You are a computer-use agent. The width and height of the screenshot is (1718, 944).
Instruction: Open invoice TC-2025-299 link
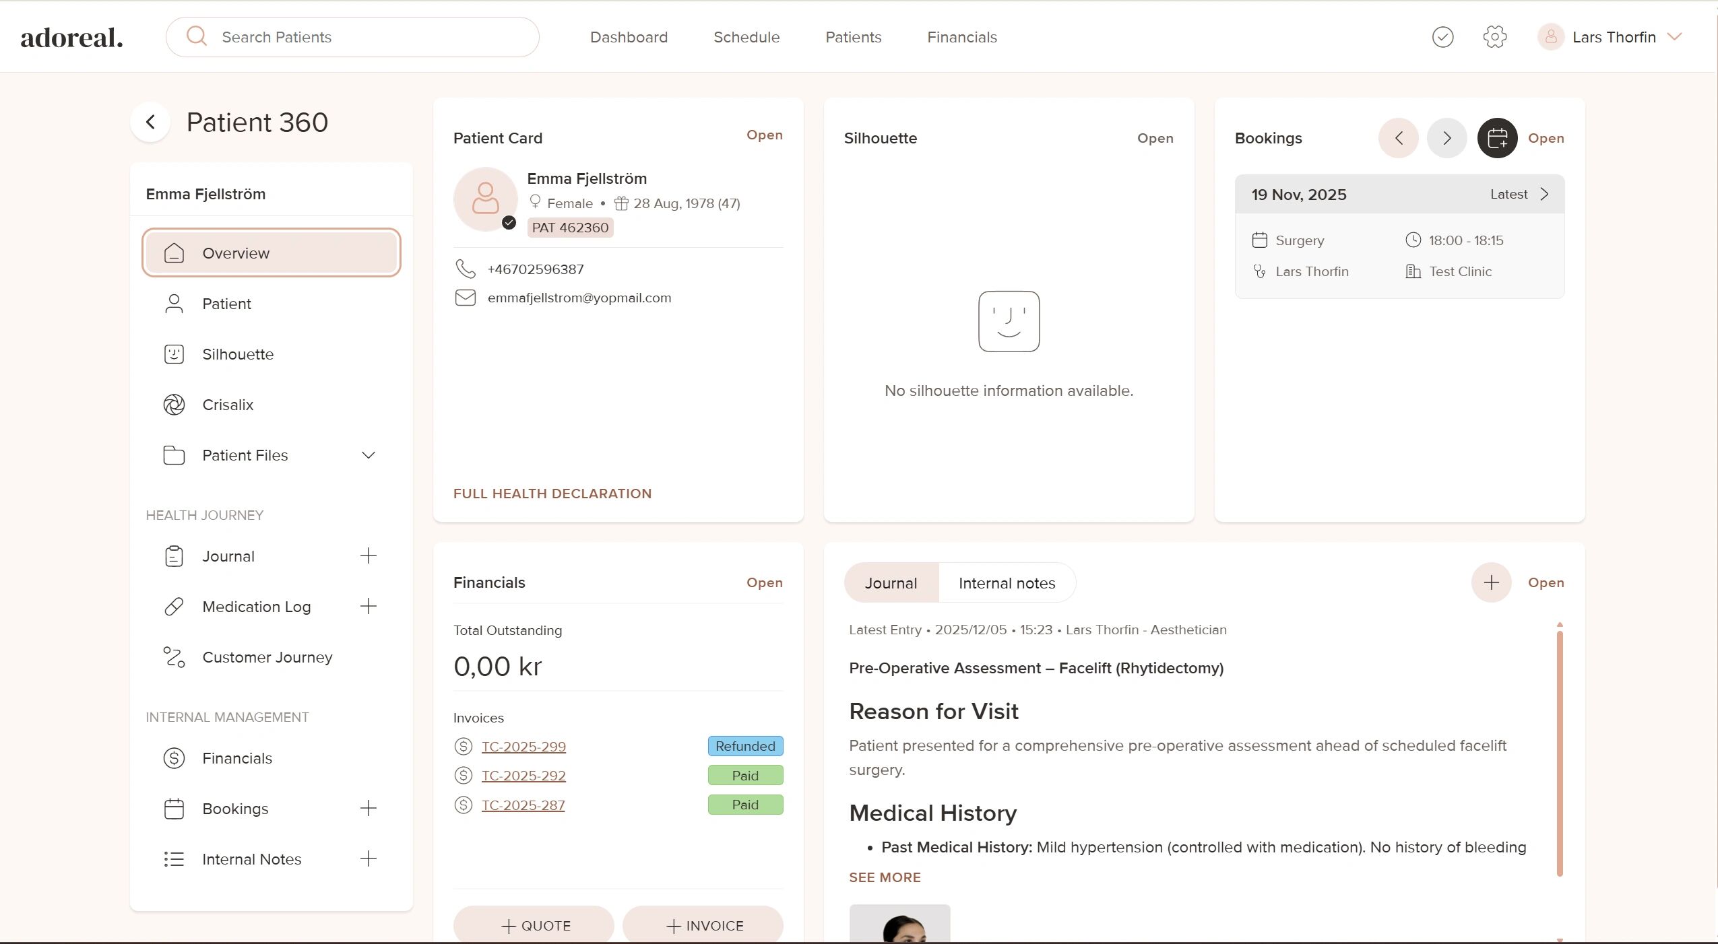tap(523, 747)
